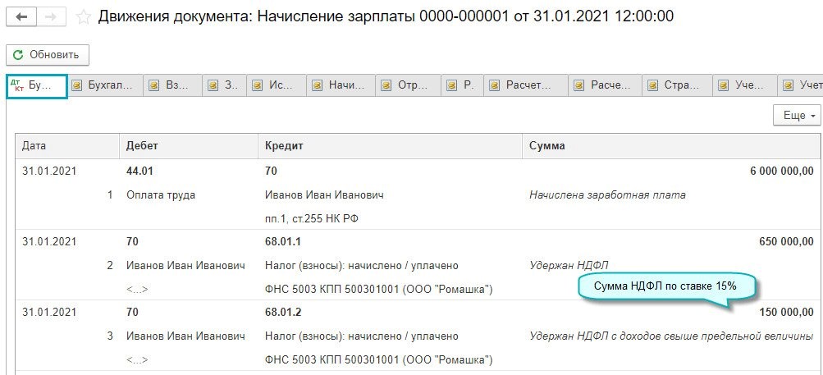This screenshot has height=375, width=823.
Task: Click the green refresh icon on Обновить
Action: [x=18, y=55]
